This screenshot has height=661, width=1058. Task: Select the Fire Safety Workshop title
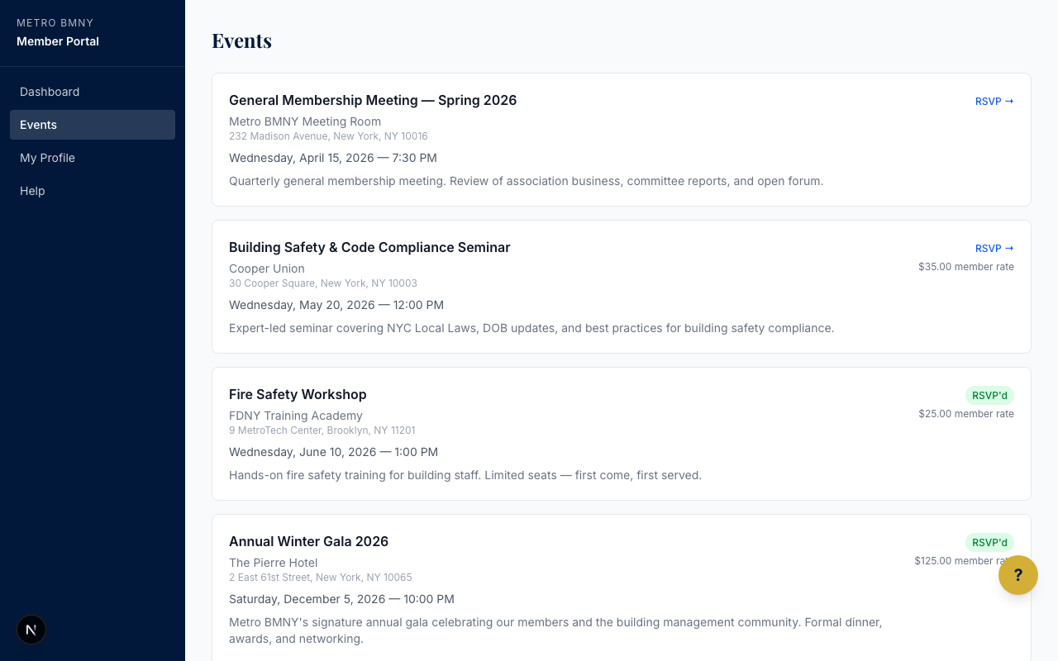(x=298, y=394)
